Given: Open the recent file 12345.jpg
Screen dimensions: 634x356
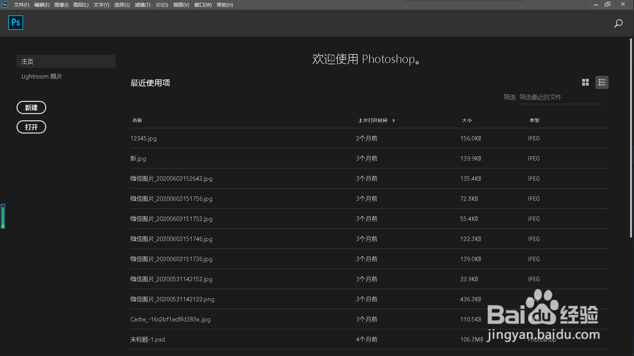Looking at the screenshot, I should pos(143,138).
